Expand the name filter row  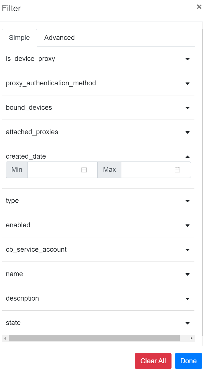(188, 274)
